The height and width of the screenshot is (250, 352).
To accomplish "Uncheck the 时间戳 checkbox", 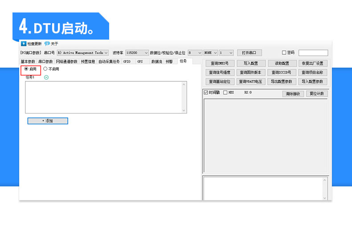I will tap(206, 93).
